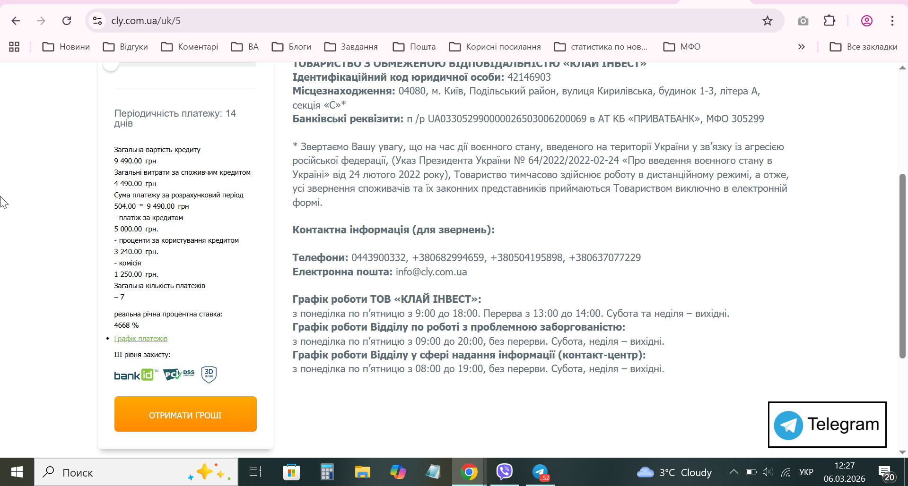Click the scrollbar up arrow
Image resolution: width=908 pixels, height=486 pixels.
[x=902, y=68]
